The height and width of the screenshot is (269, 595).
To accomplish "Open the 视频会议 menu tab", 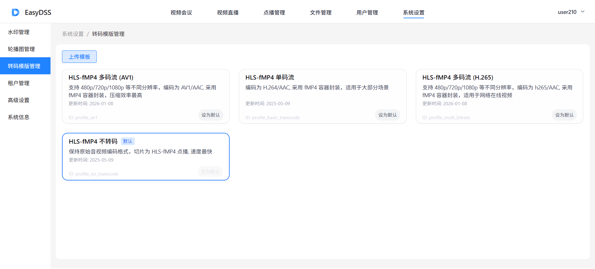I will [x=181, y=12].
